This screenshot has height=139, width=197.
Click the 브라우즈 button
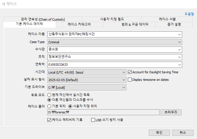tap(171, 112)
